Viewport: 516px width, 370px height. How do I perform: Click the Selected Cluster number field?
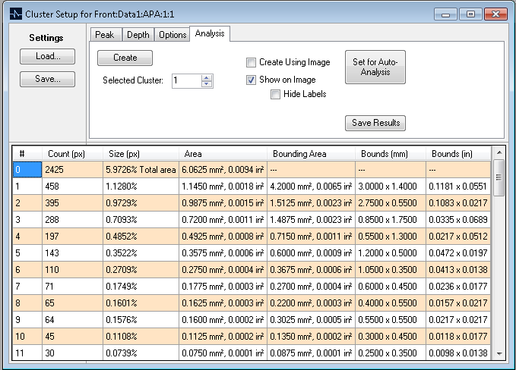click(x=185, y=80)
